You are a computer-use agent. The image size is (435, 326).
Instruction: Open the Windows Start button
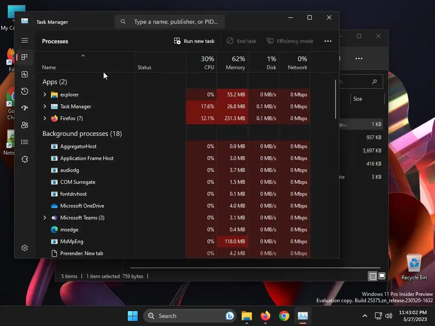(x=133, y=316)
